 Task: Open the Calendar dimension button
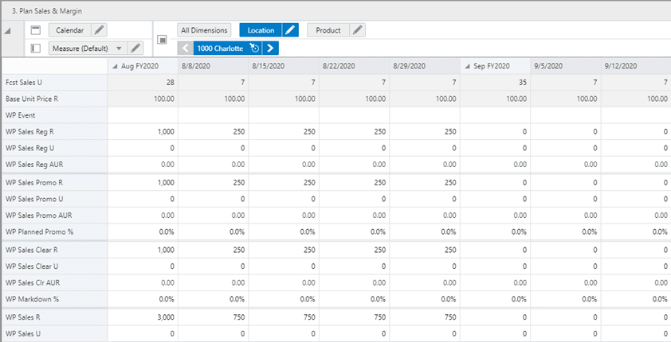[x=70, y=30]
